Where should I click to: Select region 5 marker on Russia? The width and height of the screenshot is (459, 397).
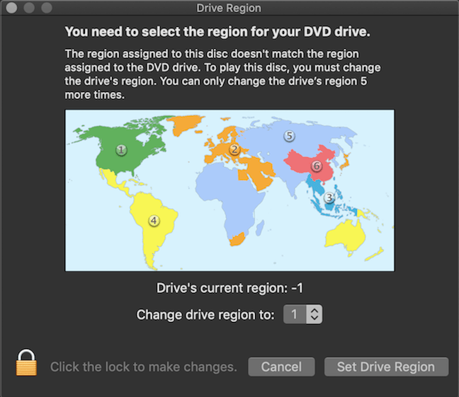pyautogui.click(x=289, y=136)
